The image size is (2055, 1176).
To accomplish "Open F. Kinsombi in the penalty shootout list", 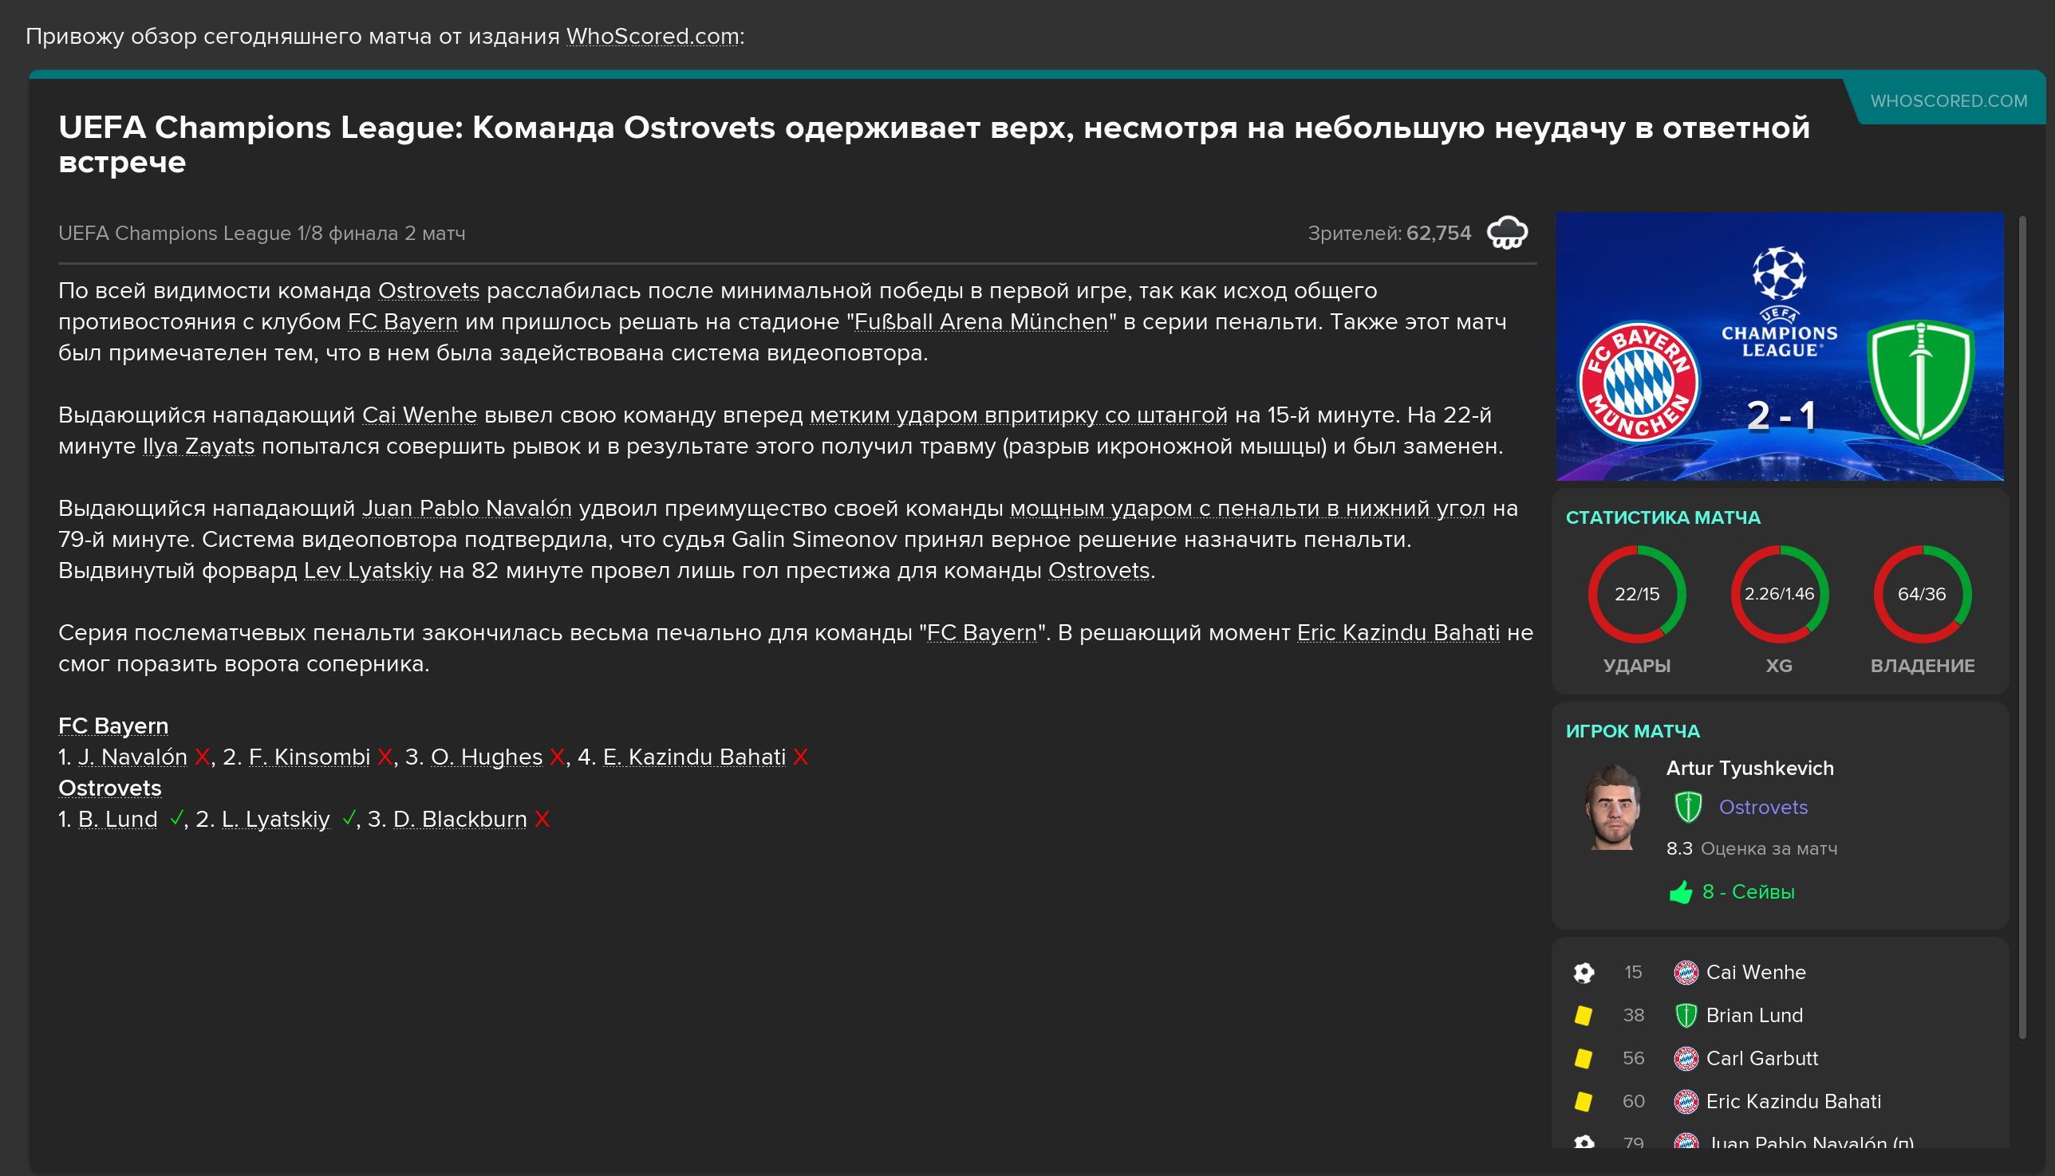I will pos(310,757).
